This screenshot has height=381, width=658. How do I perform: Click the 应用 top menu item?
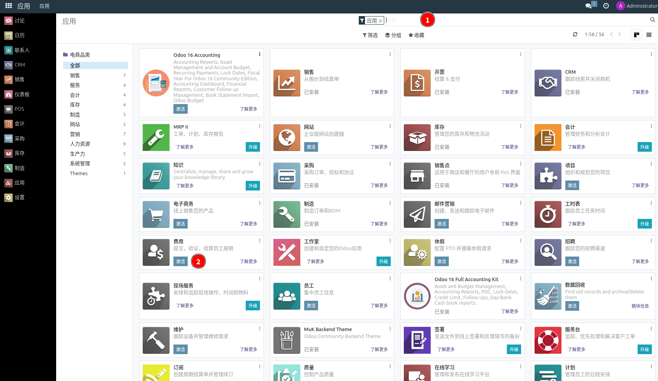[45, 6]
